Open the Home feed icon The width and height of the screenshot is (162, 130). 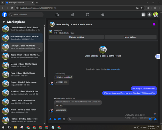[x=57, y=15]
